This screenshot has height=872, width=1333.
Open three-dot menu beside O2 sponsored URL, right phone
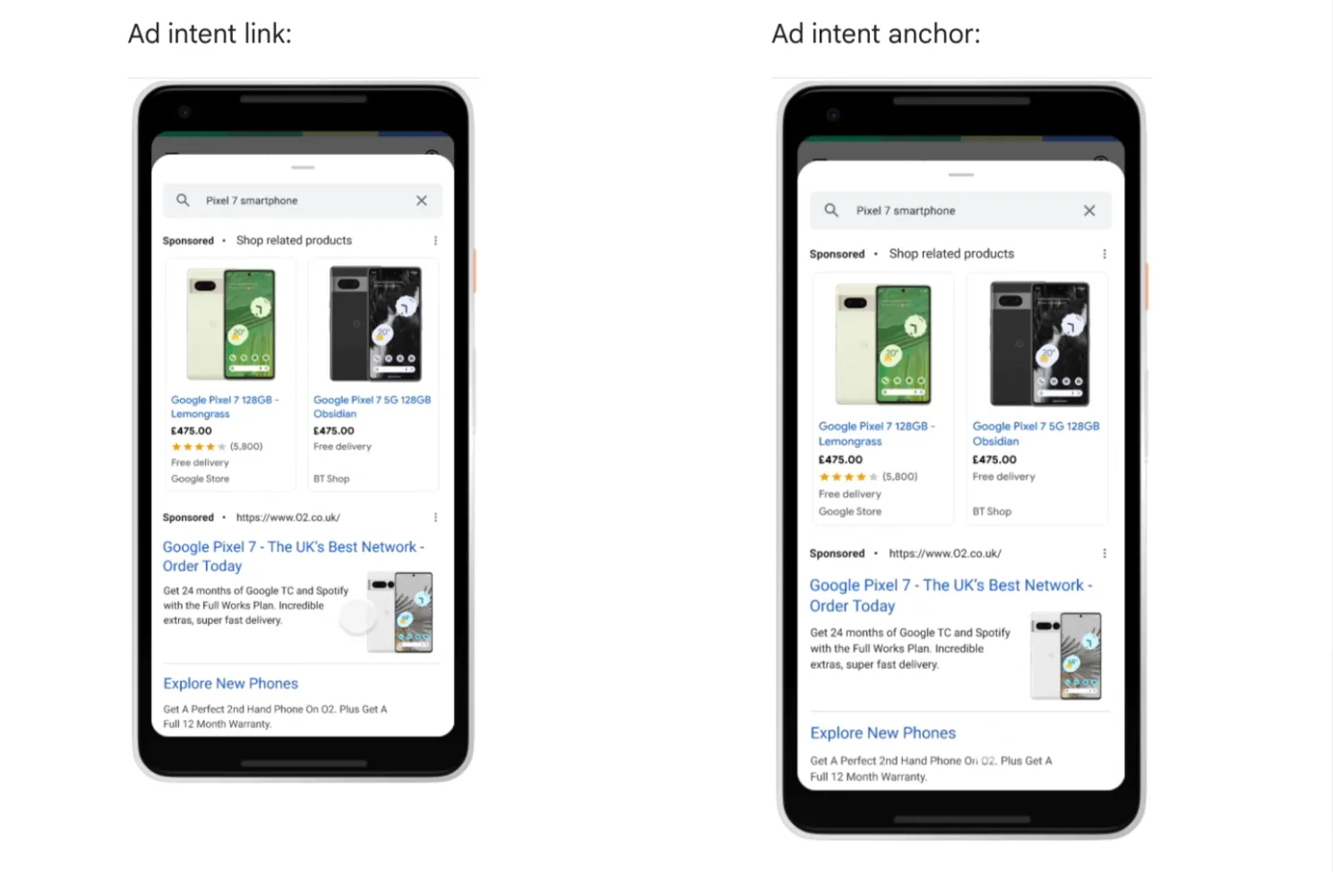pos(1105,553)
